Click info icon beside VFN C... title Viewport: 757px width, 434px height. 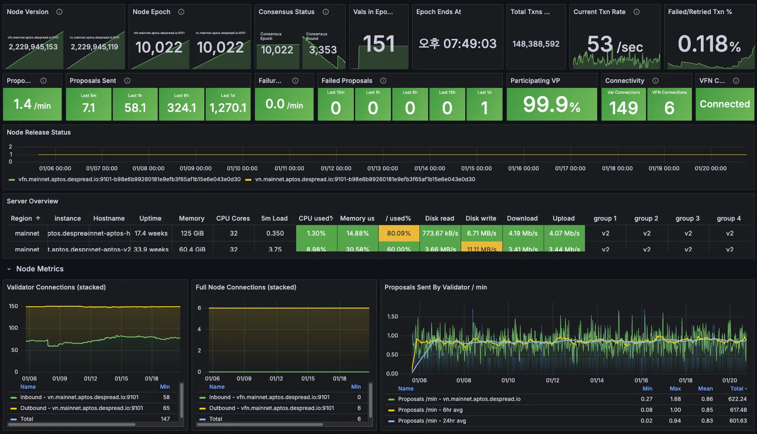tap(736, 81)
